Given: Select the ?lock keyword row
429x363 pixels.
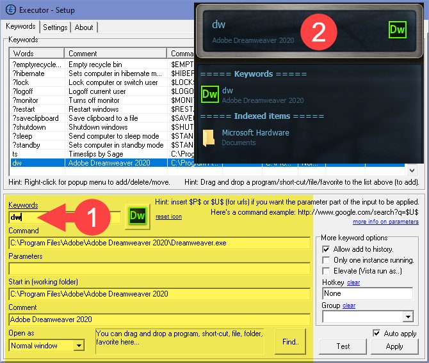Looking at the screenshot, I should (x=101, y=82).
